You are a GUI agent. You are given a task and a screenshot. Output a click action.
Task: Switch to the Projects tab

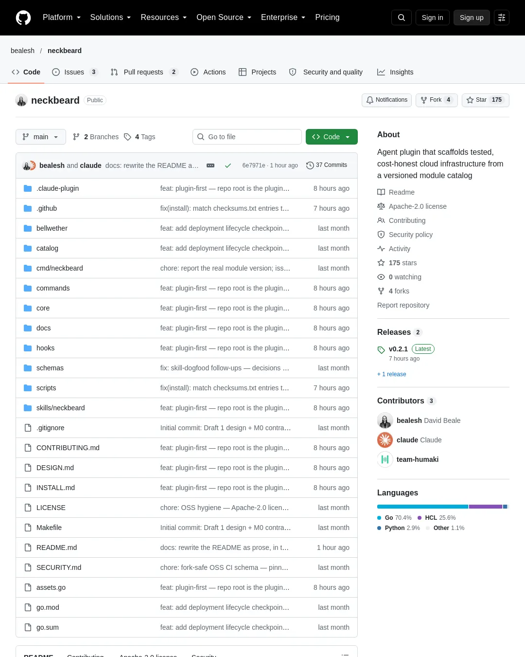point(257,72)
